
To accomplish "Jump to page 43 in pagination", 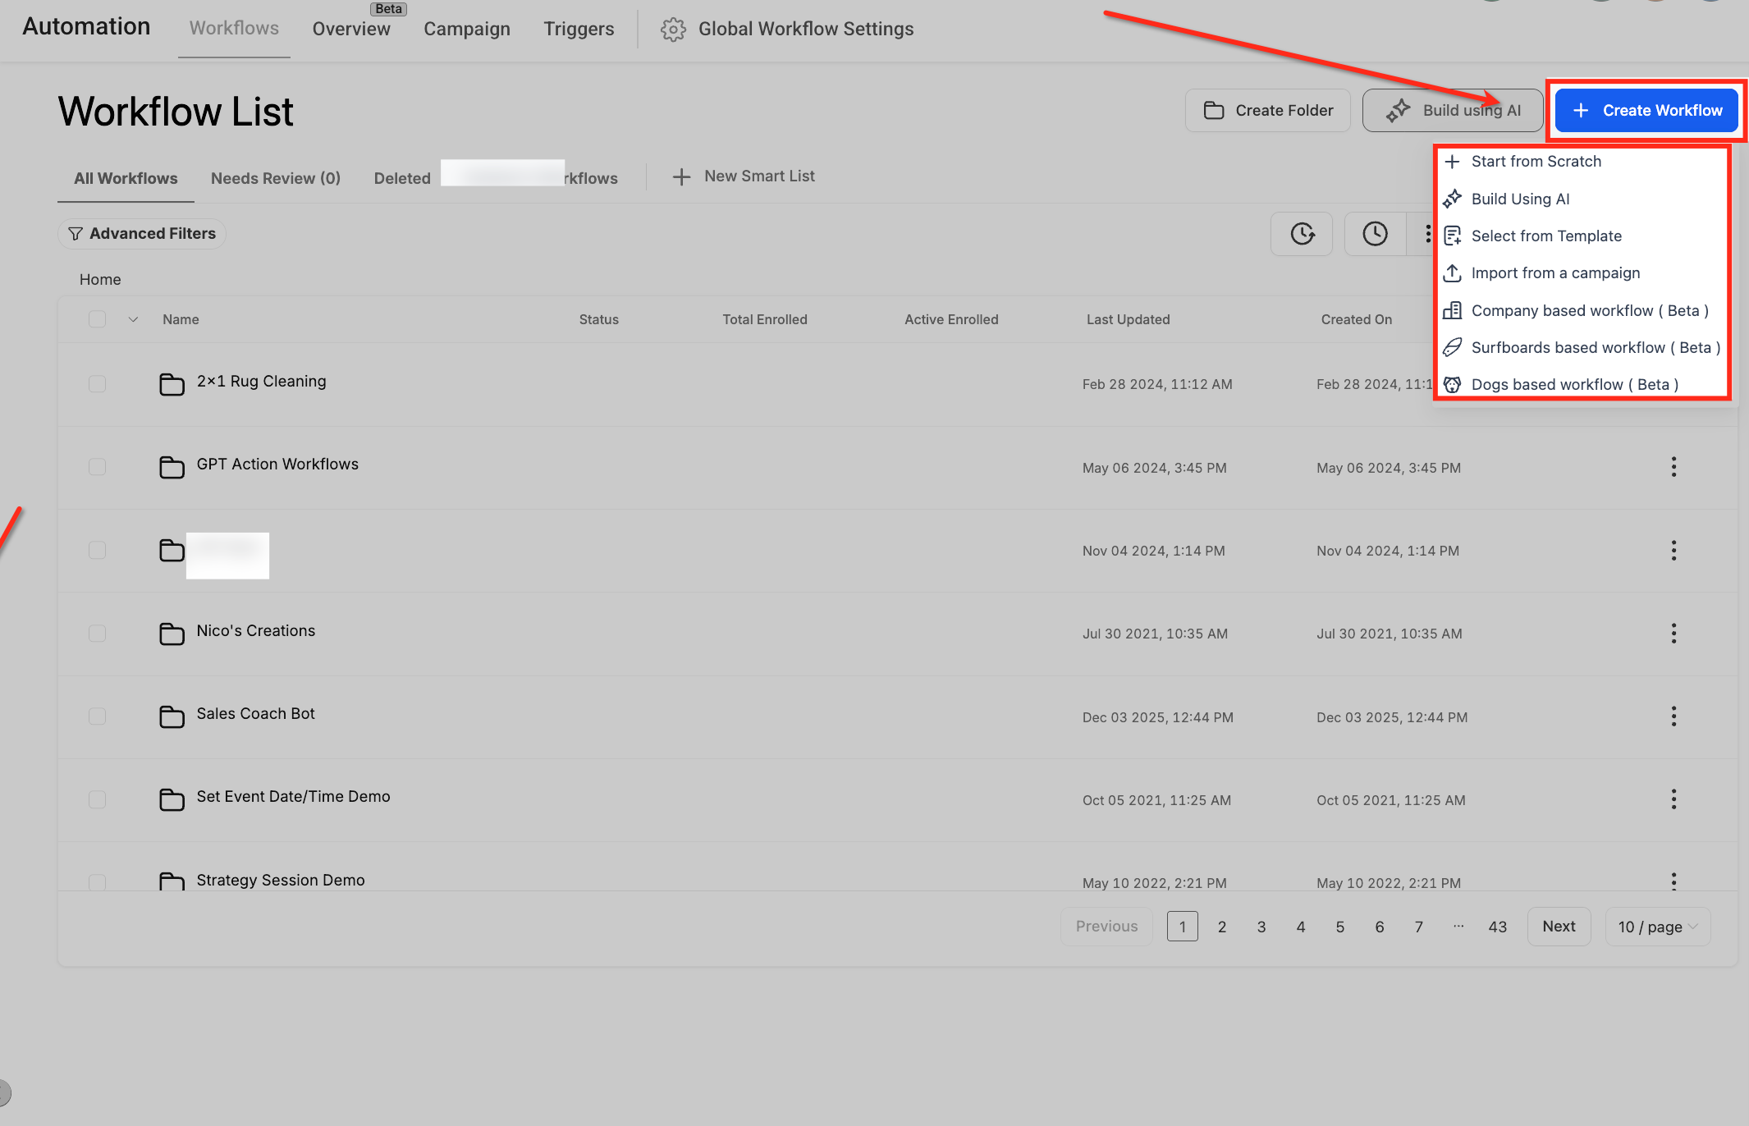I will click(x=1498, y=927).
